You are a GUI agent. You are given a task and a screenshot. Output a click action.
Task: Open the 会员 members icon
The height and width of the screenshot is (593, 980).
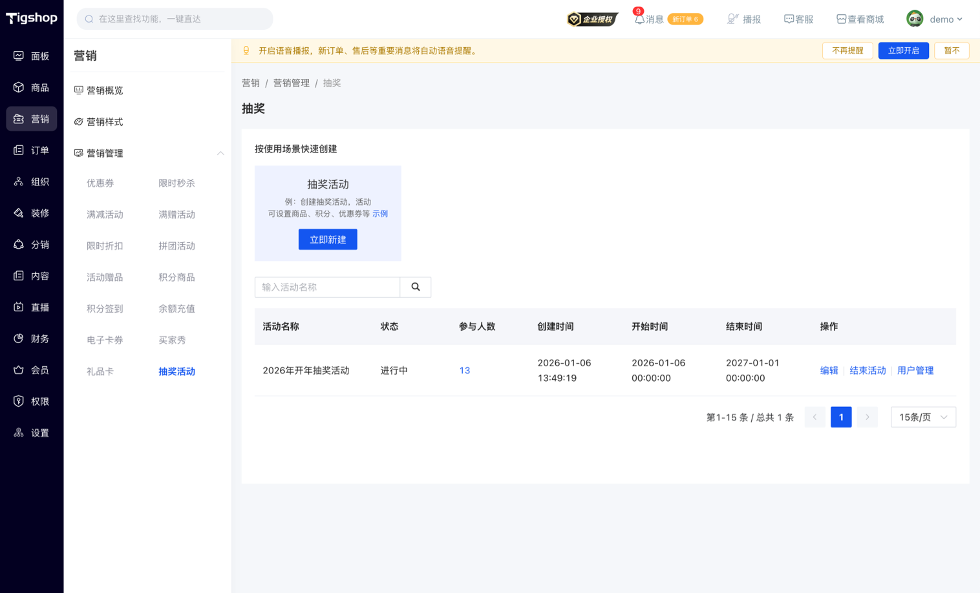(x=19, y=369)
